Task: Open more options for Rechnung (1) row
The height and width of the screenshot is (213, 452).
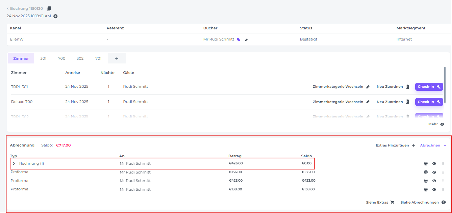Action: [x=443, y=164]
